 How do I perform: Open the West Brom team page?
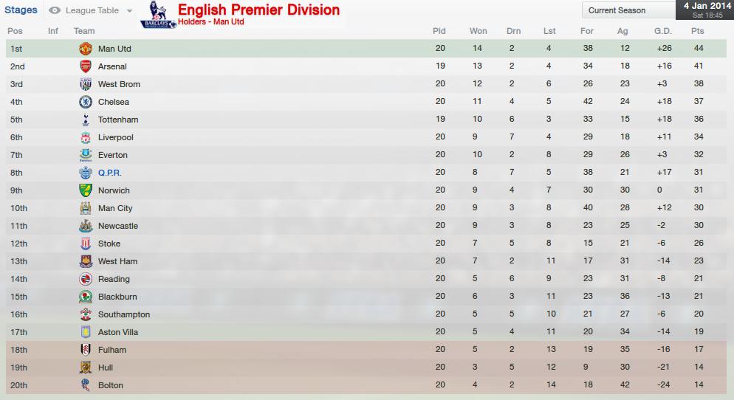(119, 84)
